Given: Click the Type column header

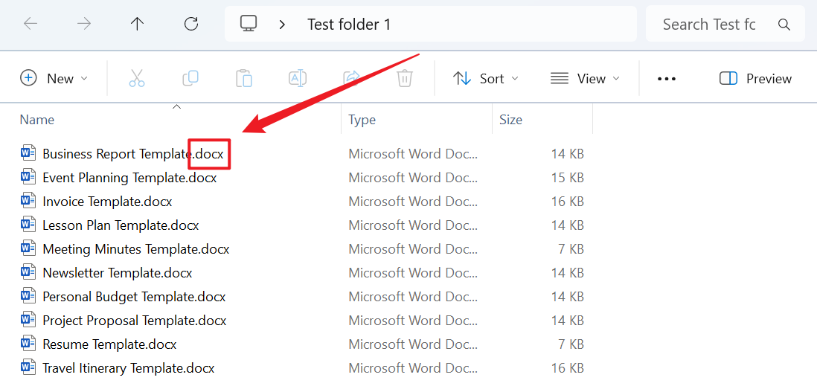Looking at the screenshot, I should (x=362, y=120).
